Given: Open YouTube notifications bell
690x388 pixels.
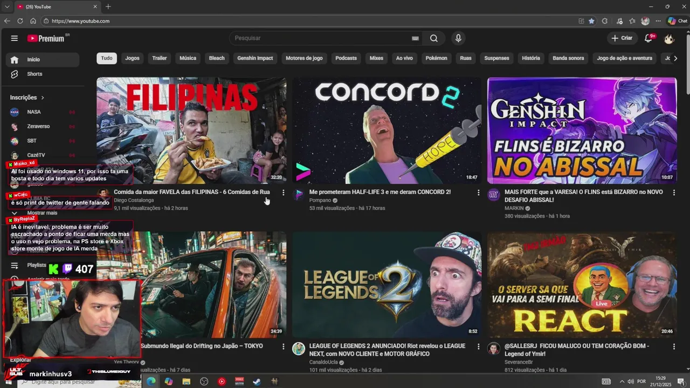Looking at the screenshot, I should click(x=649, y=38).
